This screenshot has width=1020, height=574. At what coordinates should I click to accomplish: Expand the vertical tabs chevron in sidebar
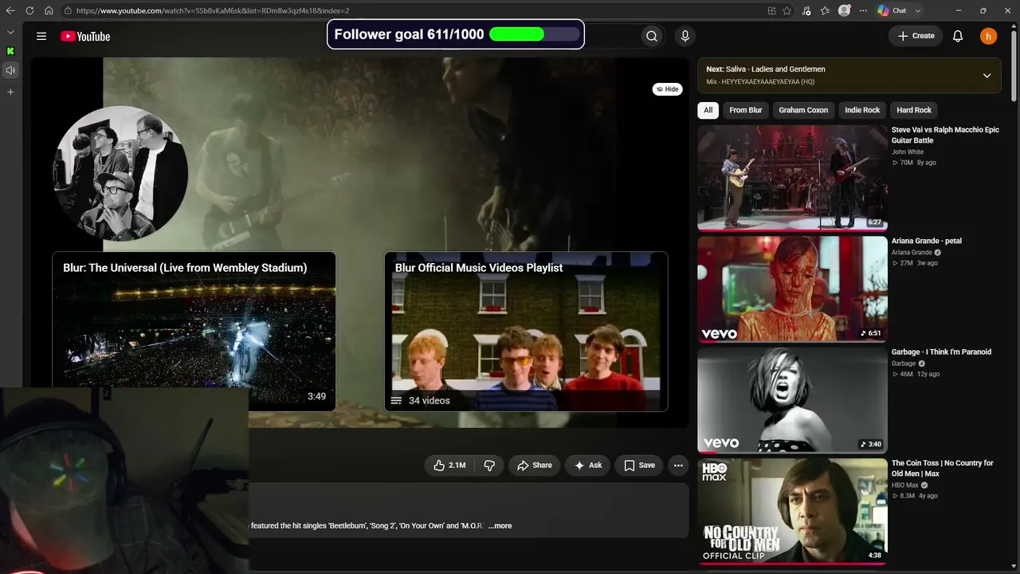[10, 32]
